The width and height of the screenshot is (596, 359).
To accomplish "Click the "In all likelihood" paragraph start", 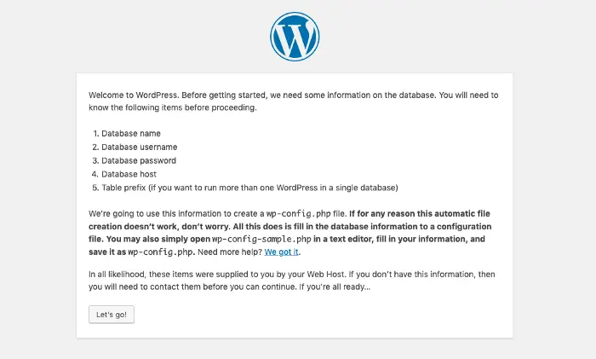I will coord(118,274).
